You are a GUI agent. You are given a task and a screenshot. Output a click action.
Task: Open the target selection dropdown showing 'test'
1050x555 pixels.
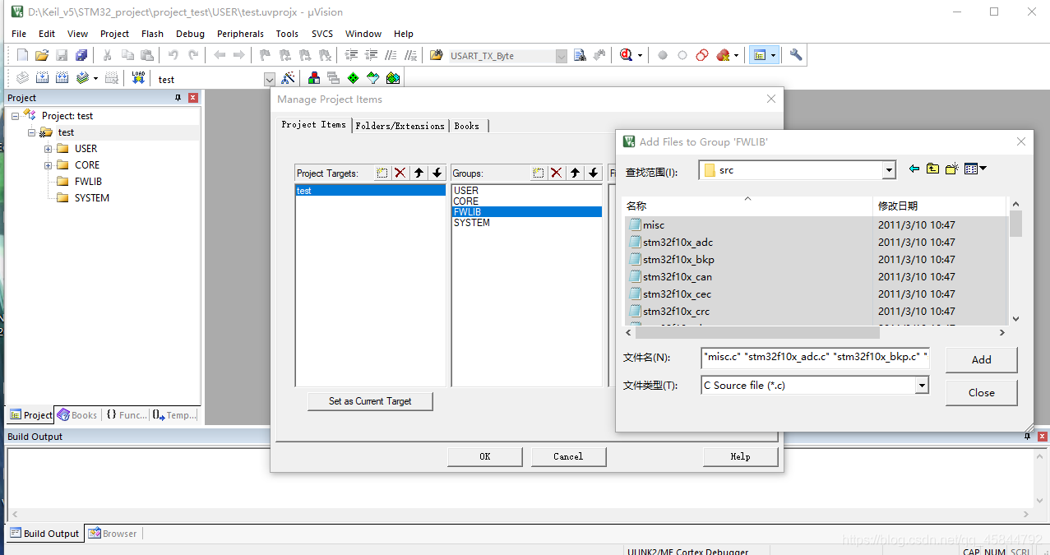pyautogui.click(x=270, y=80)
